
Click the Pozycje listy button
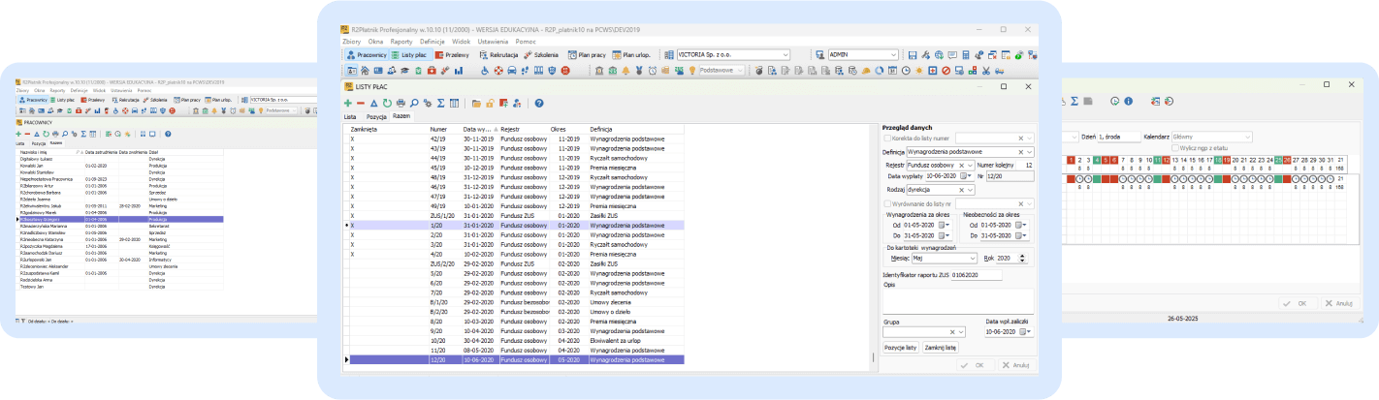coord(901,346)
